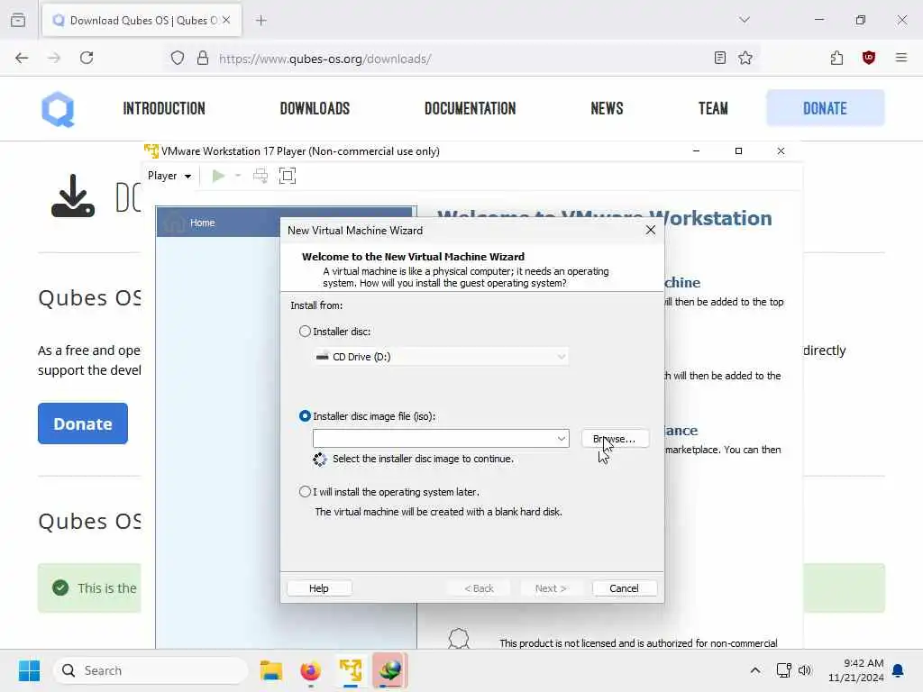Open the notification bell icon
Screen dimensions: 923x692
click(x=898, y=670)
